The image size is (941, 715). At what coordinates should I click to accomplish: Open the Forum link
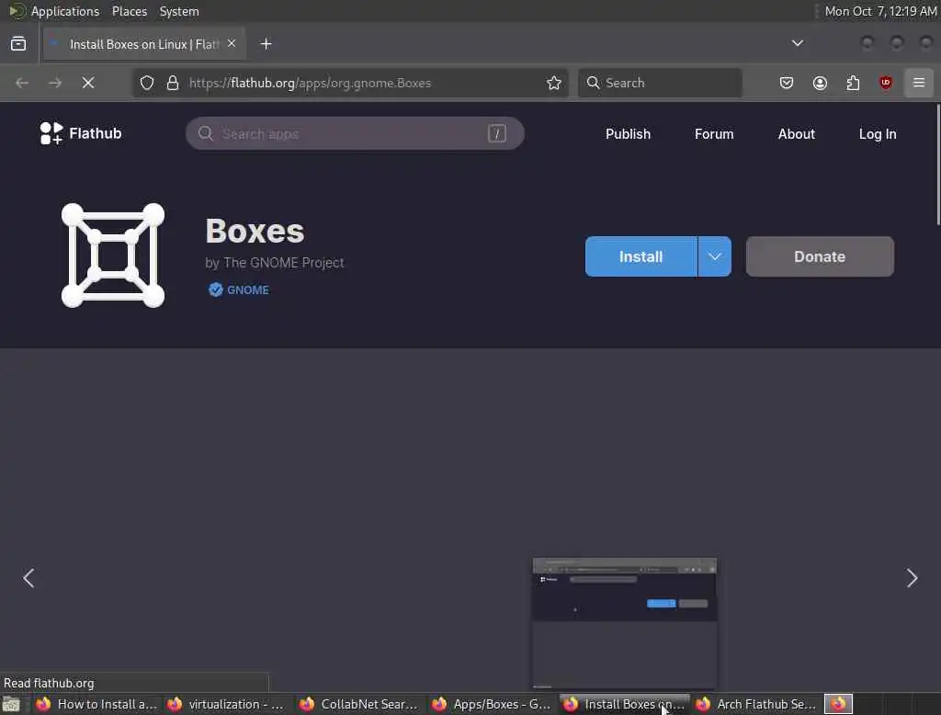pyautogui.click(x=714, y=134)
